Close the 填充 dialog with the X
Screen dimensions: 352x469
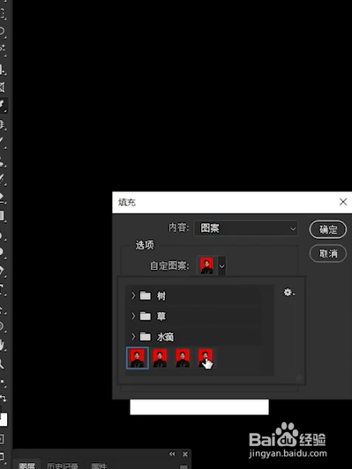[x=343, y=202]
